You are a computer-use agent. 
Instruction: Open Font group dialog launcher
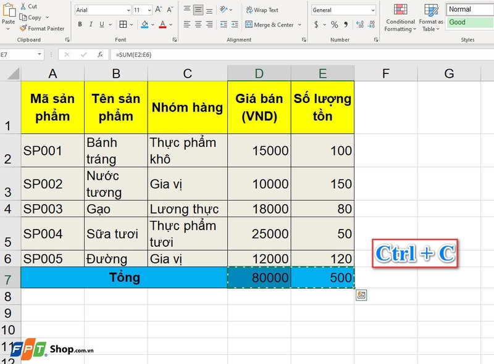click(175, 39)
